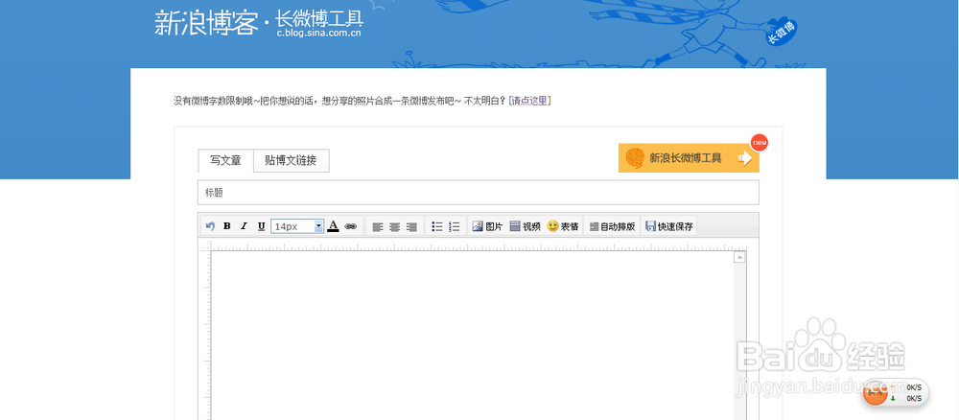Toggle underline formatting
959x420 pixels.
point(261,226)
